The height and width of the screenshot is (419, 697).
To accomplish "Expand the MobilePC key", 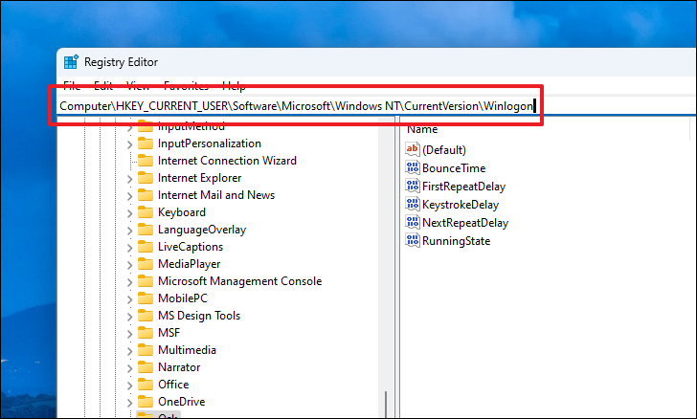I will tap(129, 299).
